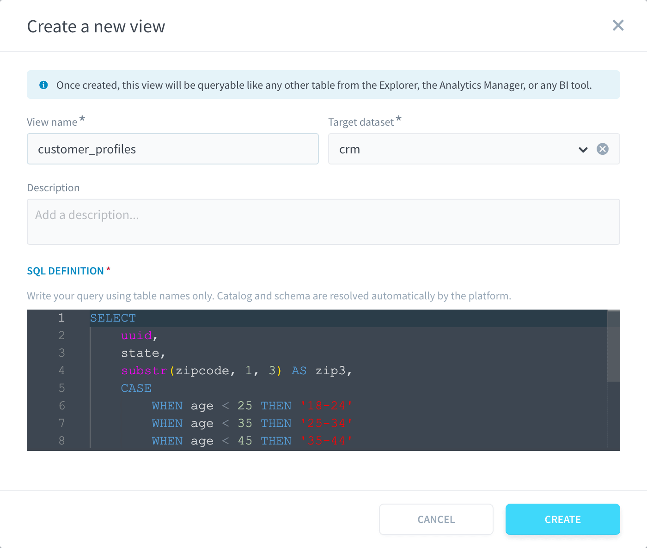The image size is (647, 548).
Task: Click zip3 alias in line 4
Action: [x=330, y=371]
